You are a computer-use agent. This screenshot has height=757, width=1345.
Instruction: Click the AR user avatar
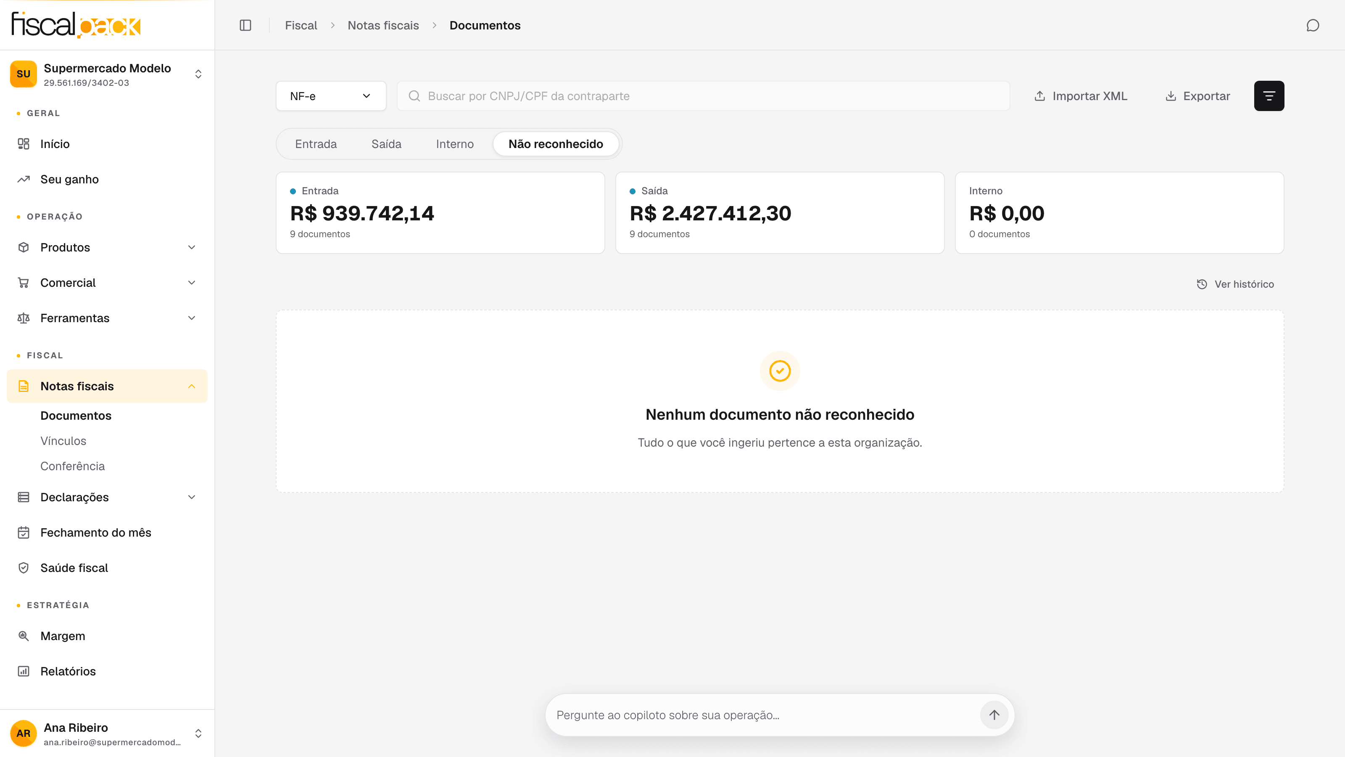click(24, 733)
